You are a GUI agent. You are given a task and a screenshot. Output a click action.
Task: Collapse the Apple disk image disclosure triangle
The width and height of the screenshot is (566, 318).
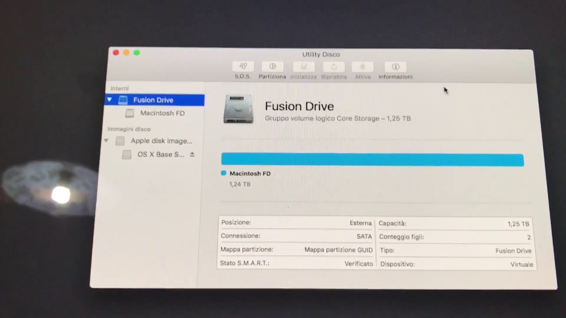click(106, 141)
